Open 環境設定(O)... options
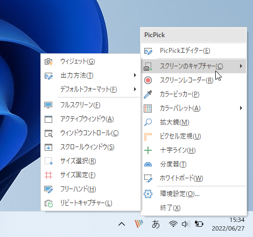 [194, 194]
